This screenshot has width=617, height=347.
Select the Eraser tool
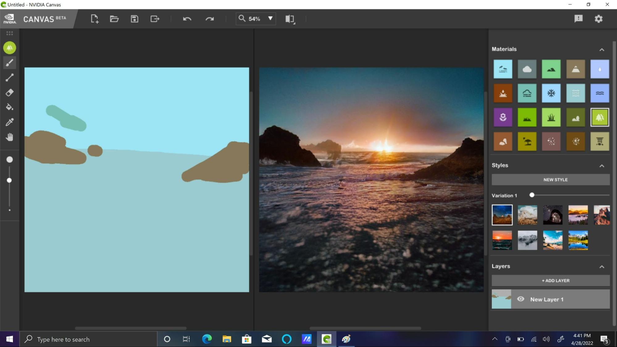(x=9, y=92)
